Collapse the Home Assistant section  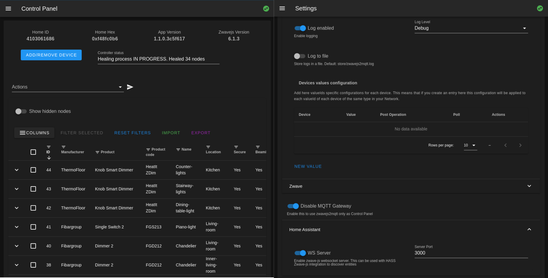coord(411,230)
